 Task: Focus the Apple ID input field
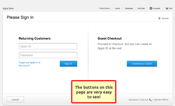pyautogui.click(x=48, y=46)
